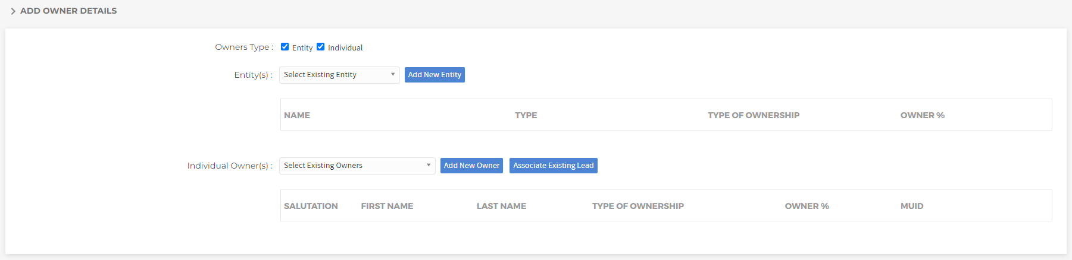Click TYPE OF OWNERSHIP header in individual owners table
1072x260 pixels.
(638, 206)
